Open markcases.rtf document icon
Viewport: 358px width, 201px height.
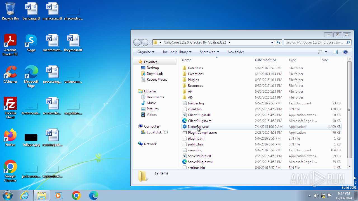pyautogui.click(x=52, y=11)
